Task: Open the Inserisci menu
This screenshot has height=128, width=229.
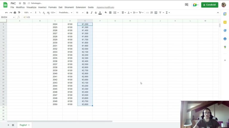Action: (x=42, y=7)
